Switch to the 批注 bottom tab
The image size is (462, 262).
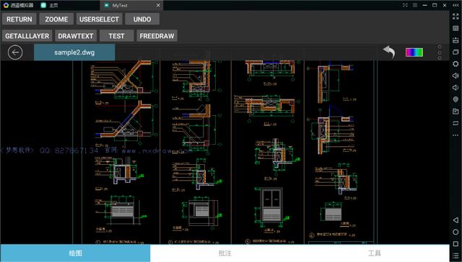tap(225, 253)
